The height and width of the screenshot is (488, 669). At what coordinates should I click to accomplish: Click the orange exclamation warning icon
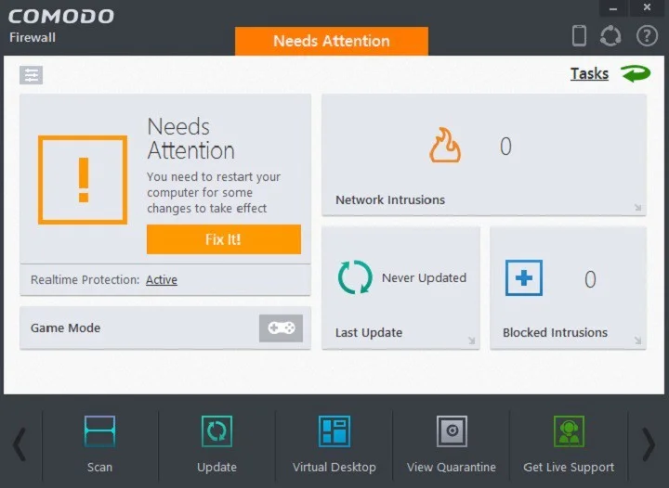(83, 180)
